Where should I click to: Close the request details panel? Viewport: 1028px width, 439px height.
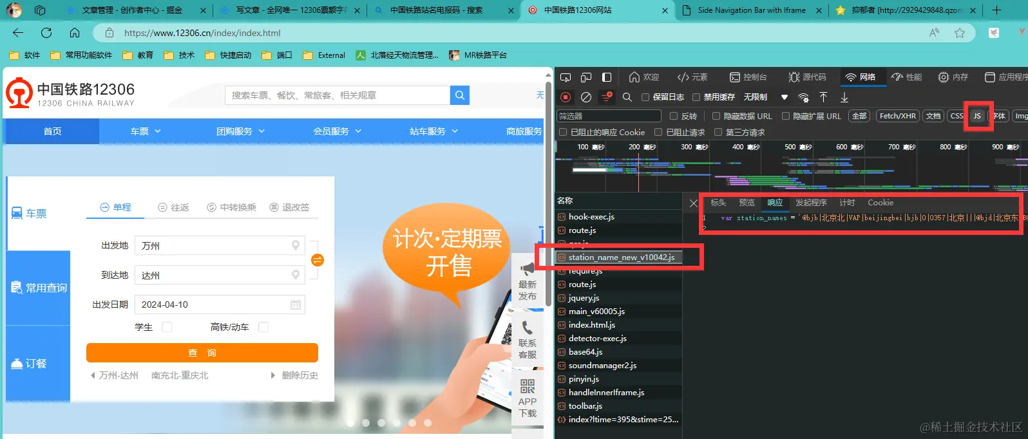tap(693, 203)
